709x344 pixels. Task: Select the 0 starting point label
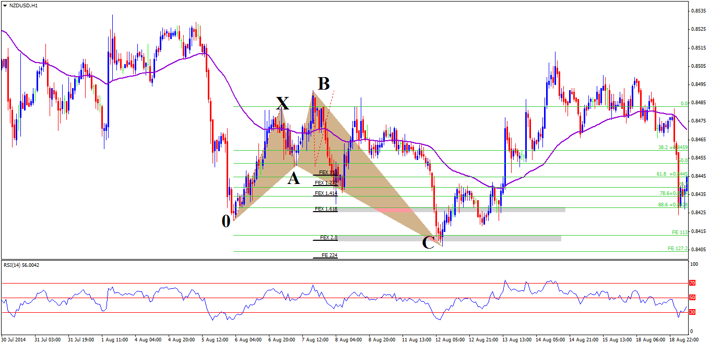pos(226,221)
